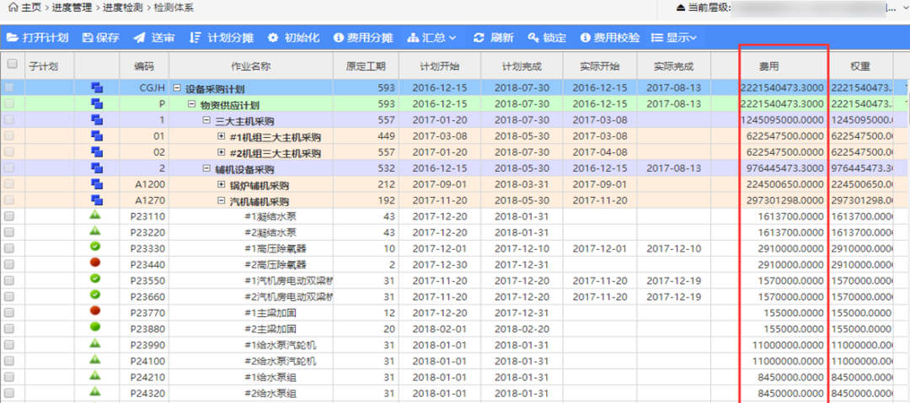910x403 pixels.
Task: Click the green check status for P23550
Action: point(96,280)
